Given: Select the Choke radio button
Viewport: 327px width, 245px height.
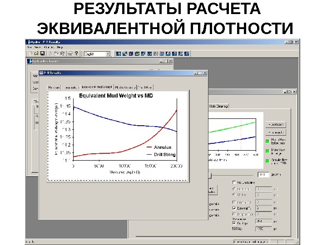Looking at the screenshot, I should tap(234, 195).
